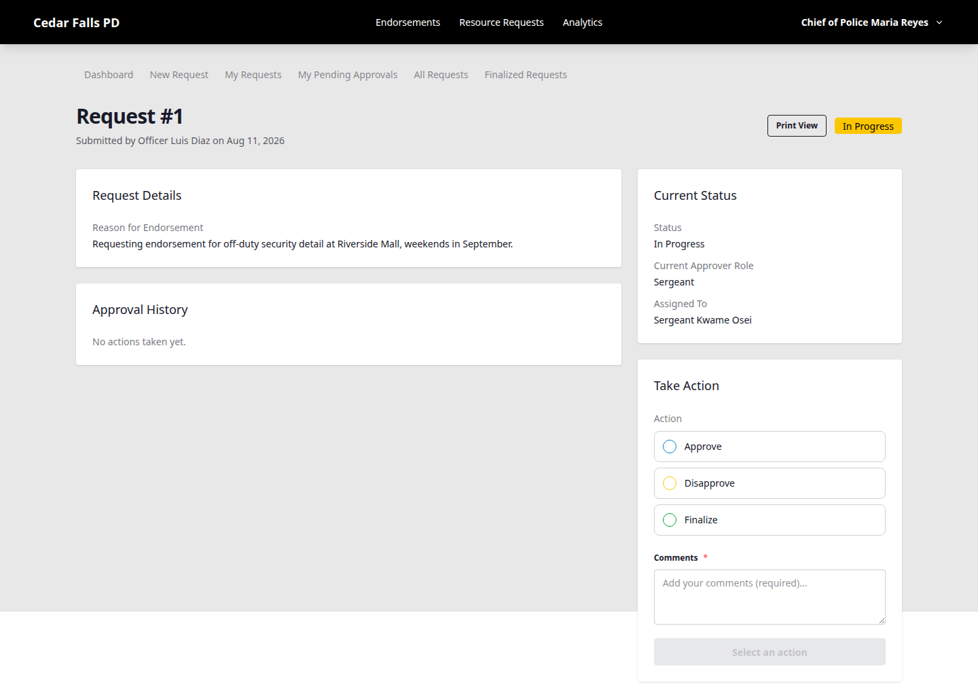The image size is (978, 698).
Task: Click the Print View button
Action: pos(797,126)
